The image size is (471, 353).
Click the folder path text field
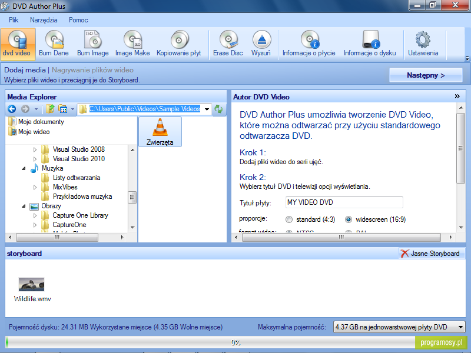(144, 109)
